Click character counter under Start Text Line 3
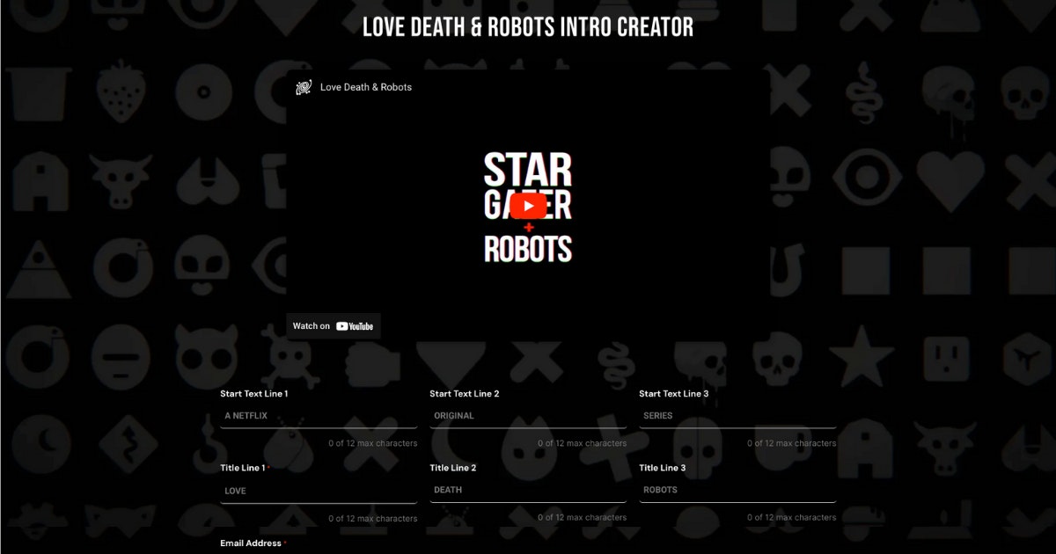The width and height of the screenshot is (1056, 554). [x=792, y=443]
